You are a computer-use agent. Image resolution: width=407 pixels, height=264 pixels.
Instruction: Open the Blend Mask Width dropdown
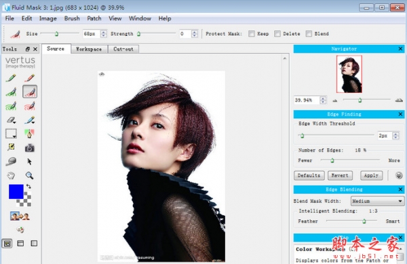(377, 201)
